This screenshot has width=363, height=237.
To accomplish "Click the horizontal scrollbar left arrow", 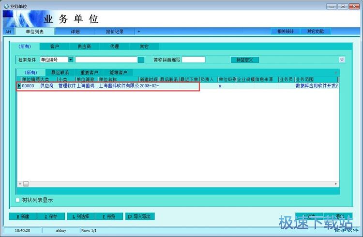I will 20,184.
